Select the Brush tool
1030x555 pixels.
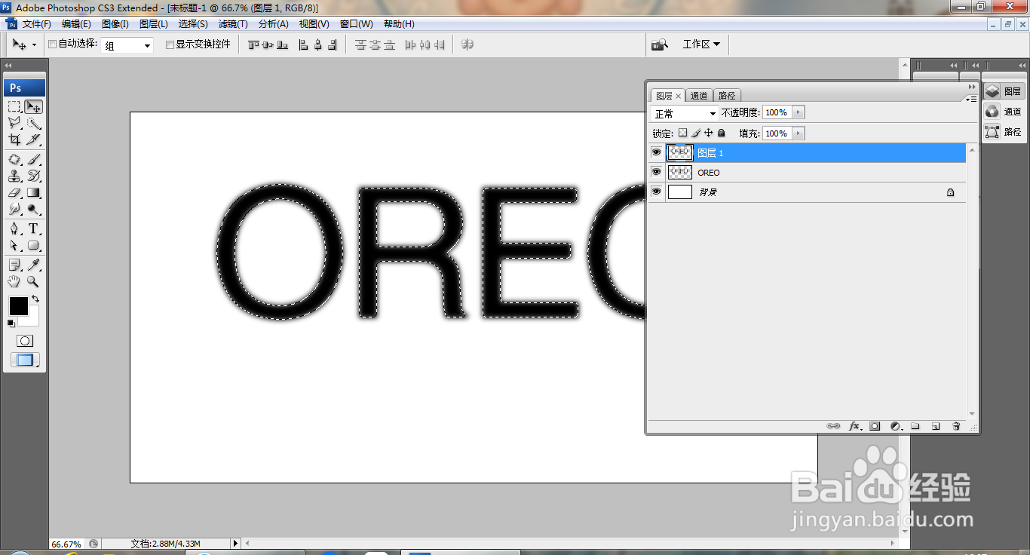(x=34, y=160)
